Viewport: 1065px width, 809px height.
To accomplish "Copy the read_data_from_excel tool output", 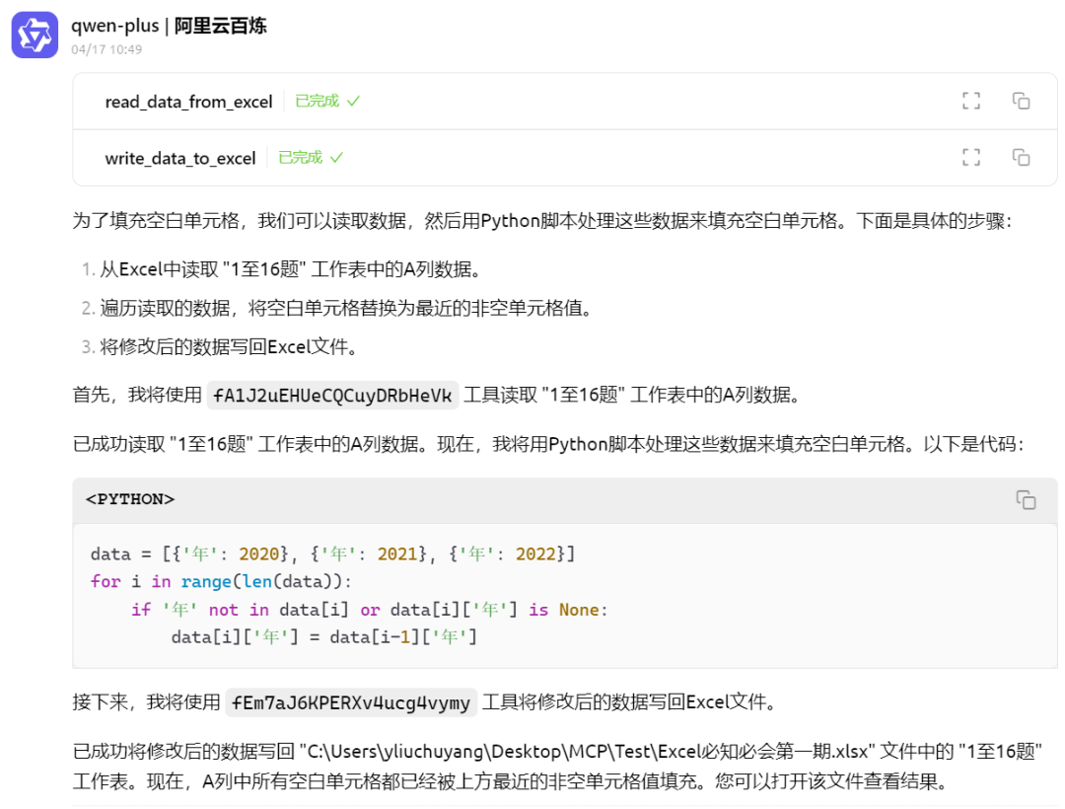I will [1021, 102].
